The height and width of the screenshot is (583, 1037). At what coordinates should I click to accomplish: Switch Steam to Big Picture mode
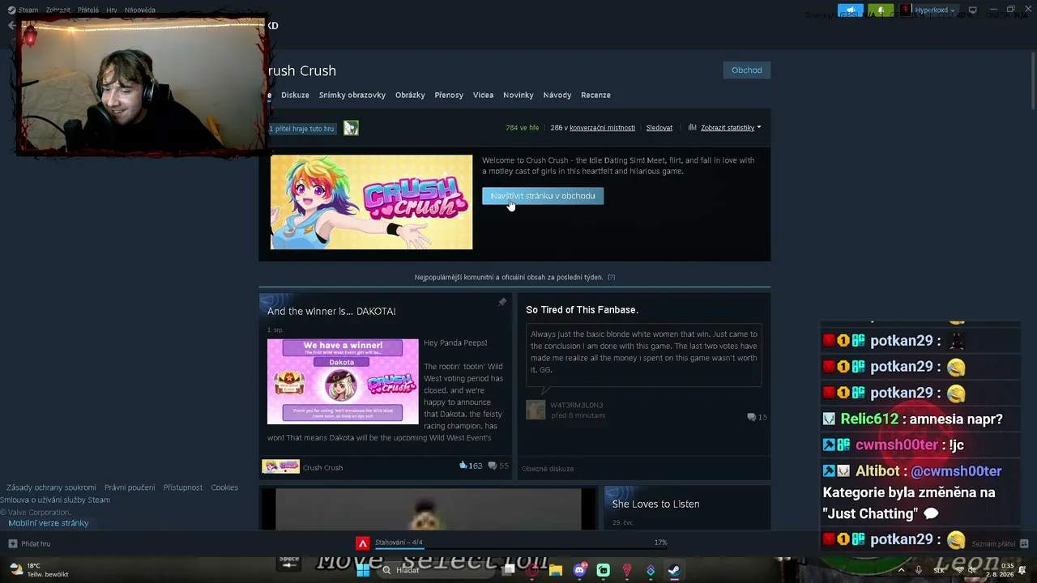pyautogui.click(x=972, y=11)
